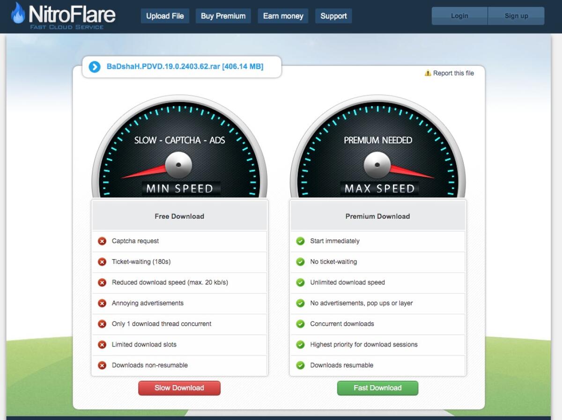562x420 pixels.
Task: Open the Support page
Action: (333, 15)
